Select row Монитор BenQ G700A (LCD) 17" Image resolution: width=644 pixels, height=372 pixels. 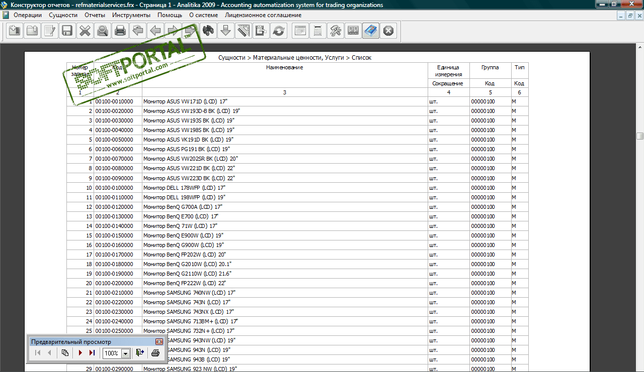pyautogui.click(x=298, y=207)
